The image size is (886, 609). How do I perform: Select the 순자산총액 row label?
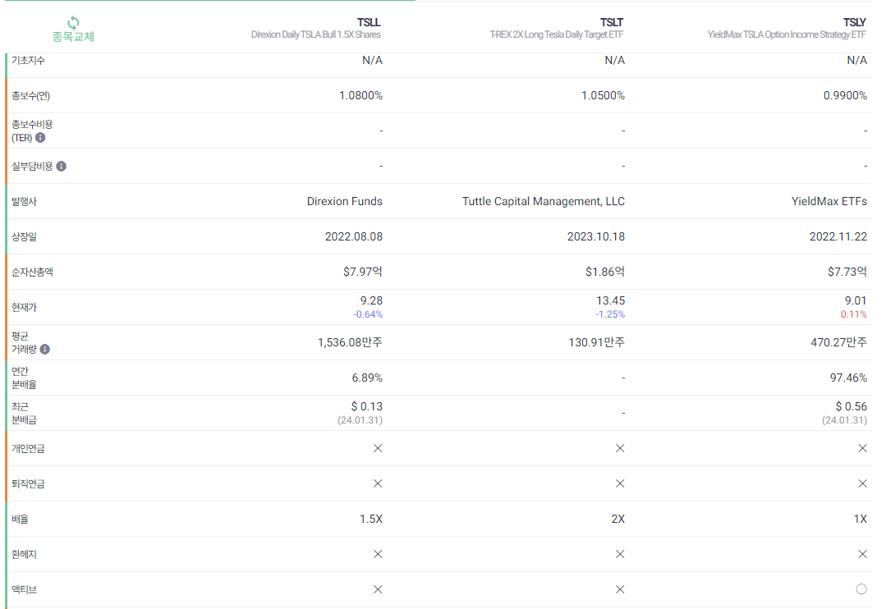pos(32,272)
